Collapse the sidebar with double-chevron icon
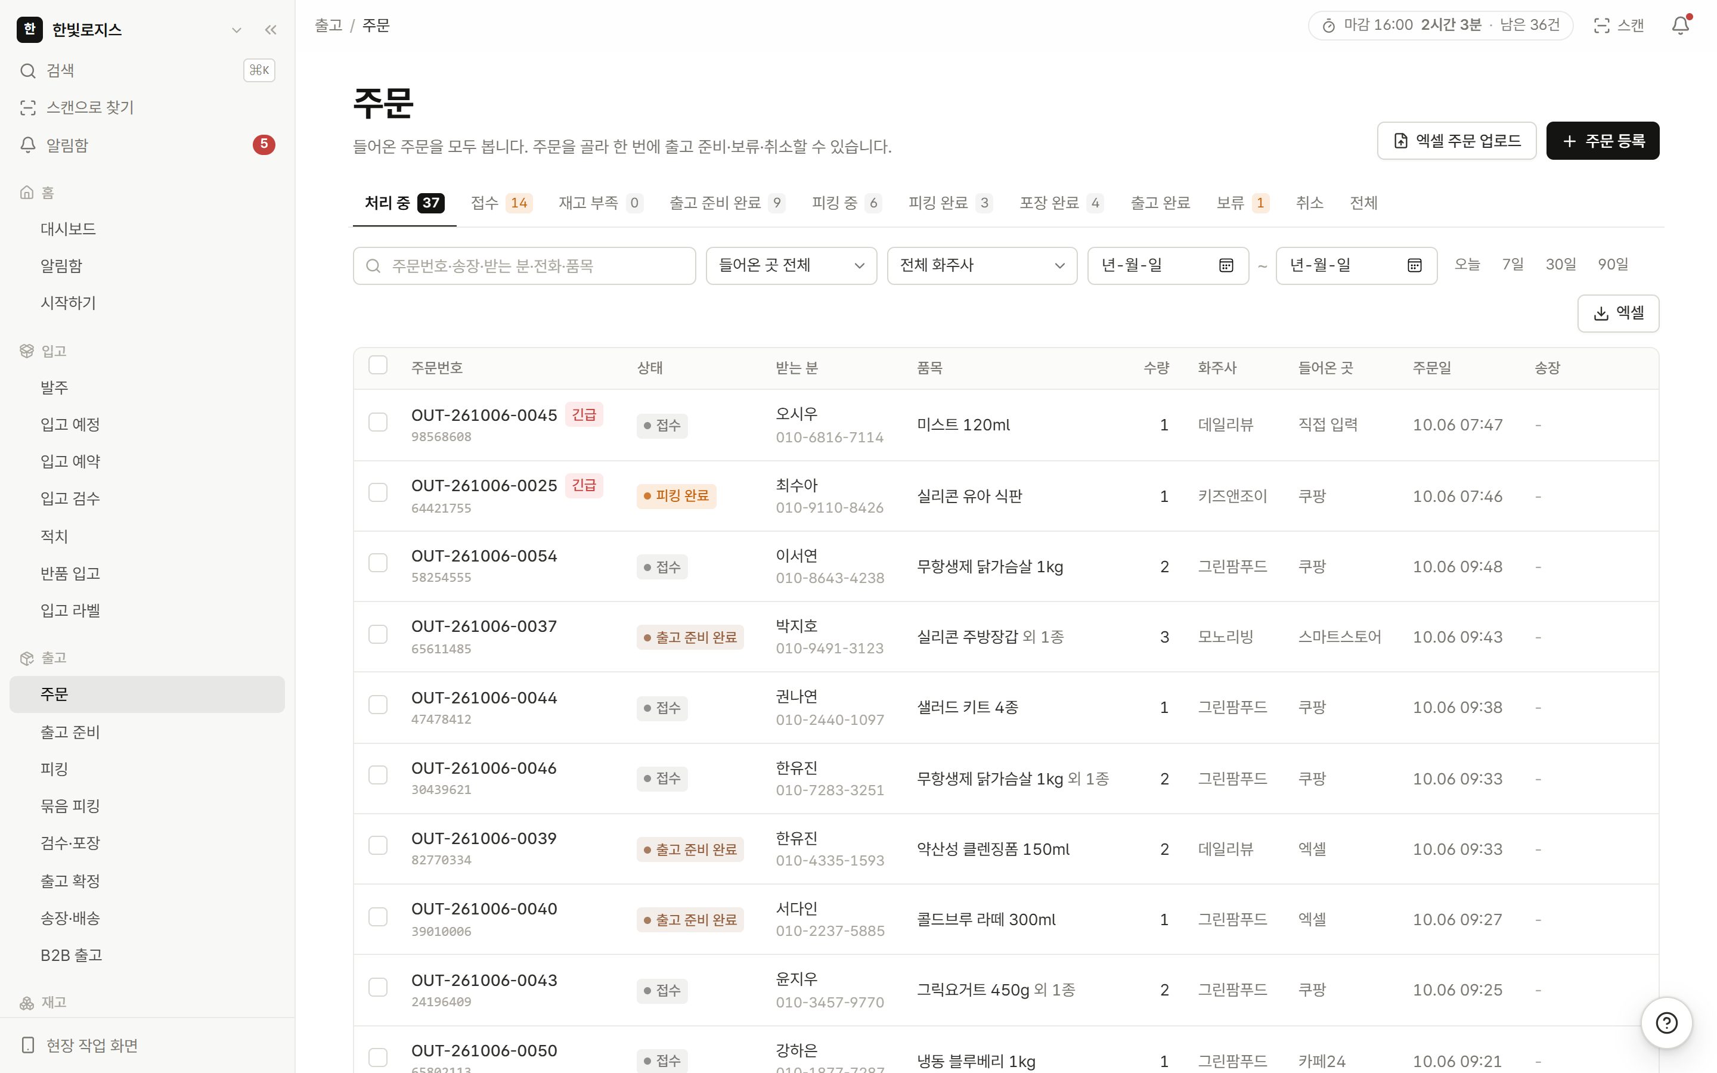Image resolution: width=1717 pixels, height=1073 pixels. coord(270,30)
